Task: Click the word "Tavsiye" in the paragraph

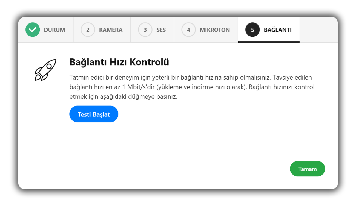Action: pos(283,77)
